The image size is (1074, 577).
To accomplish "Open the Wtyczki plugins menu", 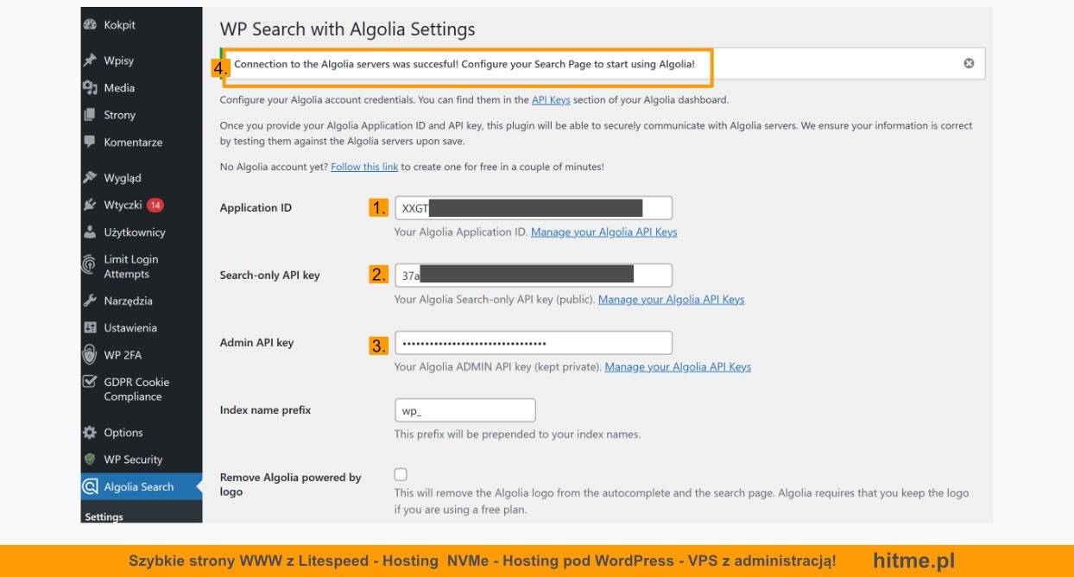I will 123,205.
